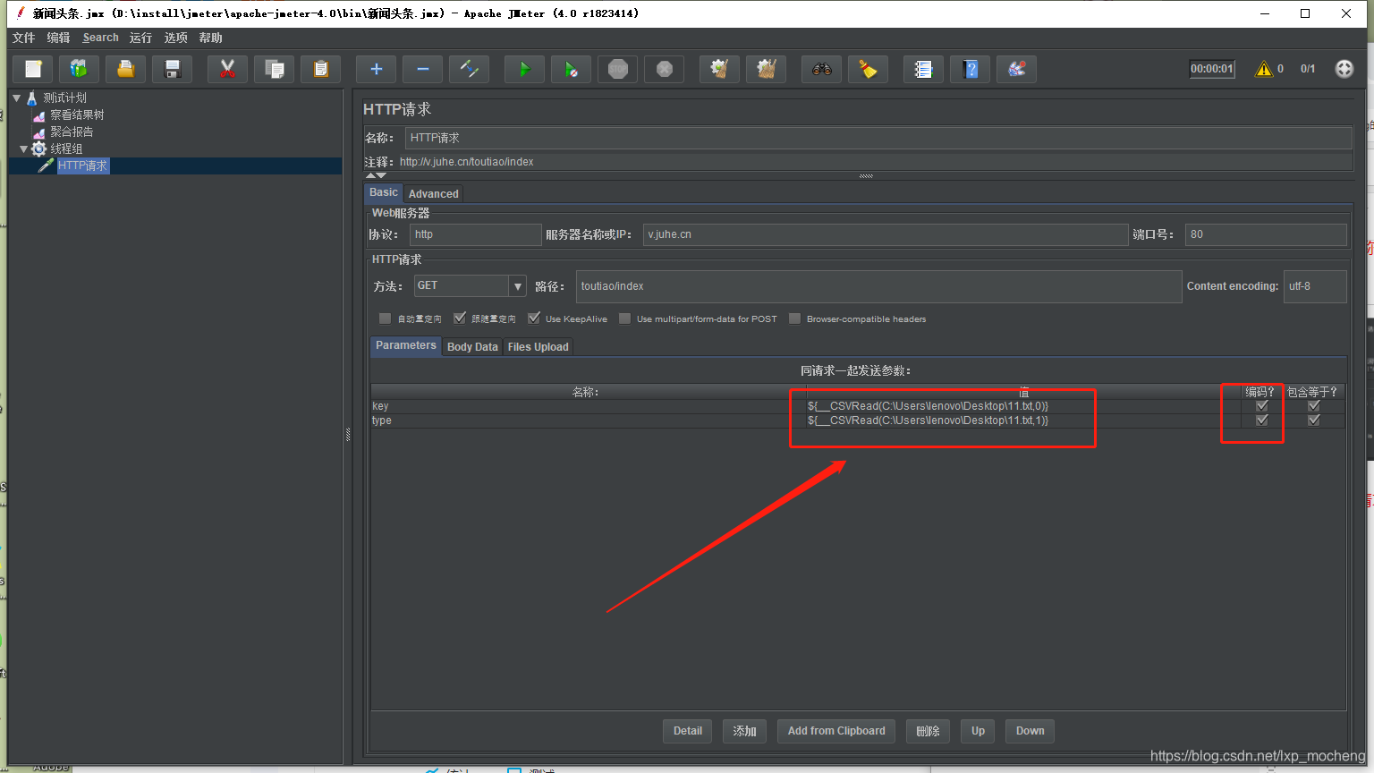This screenshot has width=1374, height=773.
Task: Open the Templates icon in toolbar
Action: [79, 69]
